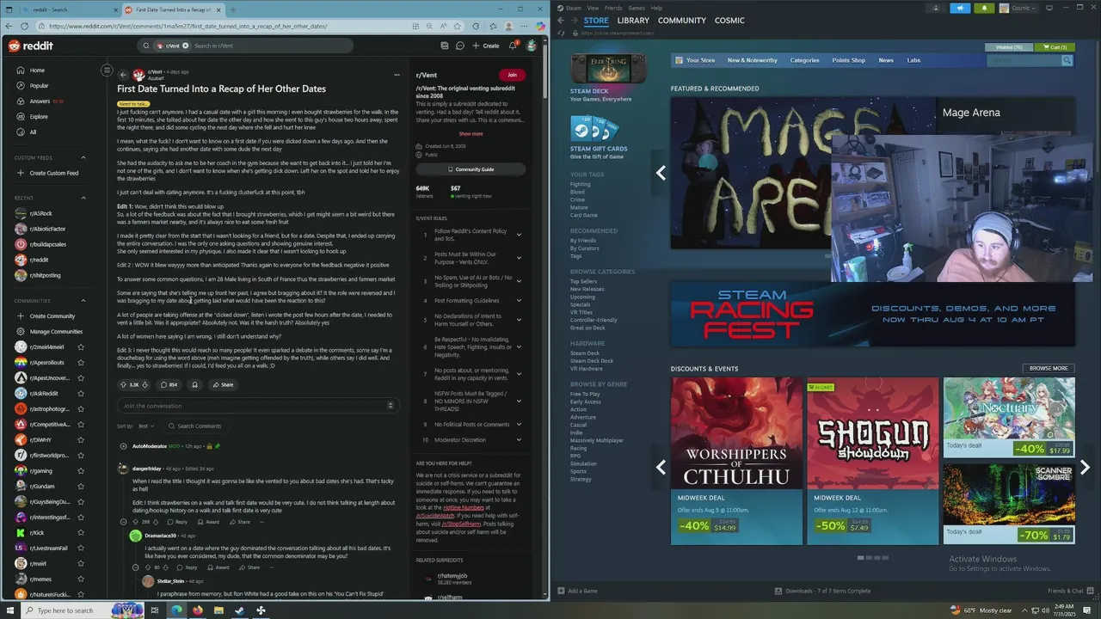
Task: Remove r/Vent filter from search box
Action: click(x=185, y=46)
